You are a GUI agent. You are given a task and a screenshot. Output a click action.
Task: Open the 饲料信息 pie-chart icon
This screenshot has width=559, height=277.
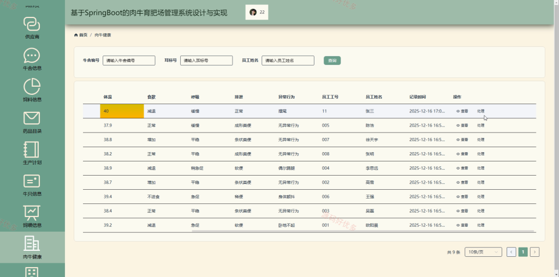[x=32, y=87]
